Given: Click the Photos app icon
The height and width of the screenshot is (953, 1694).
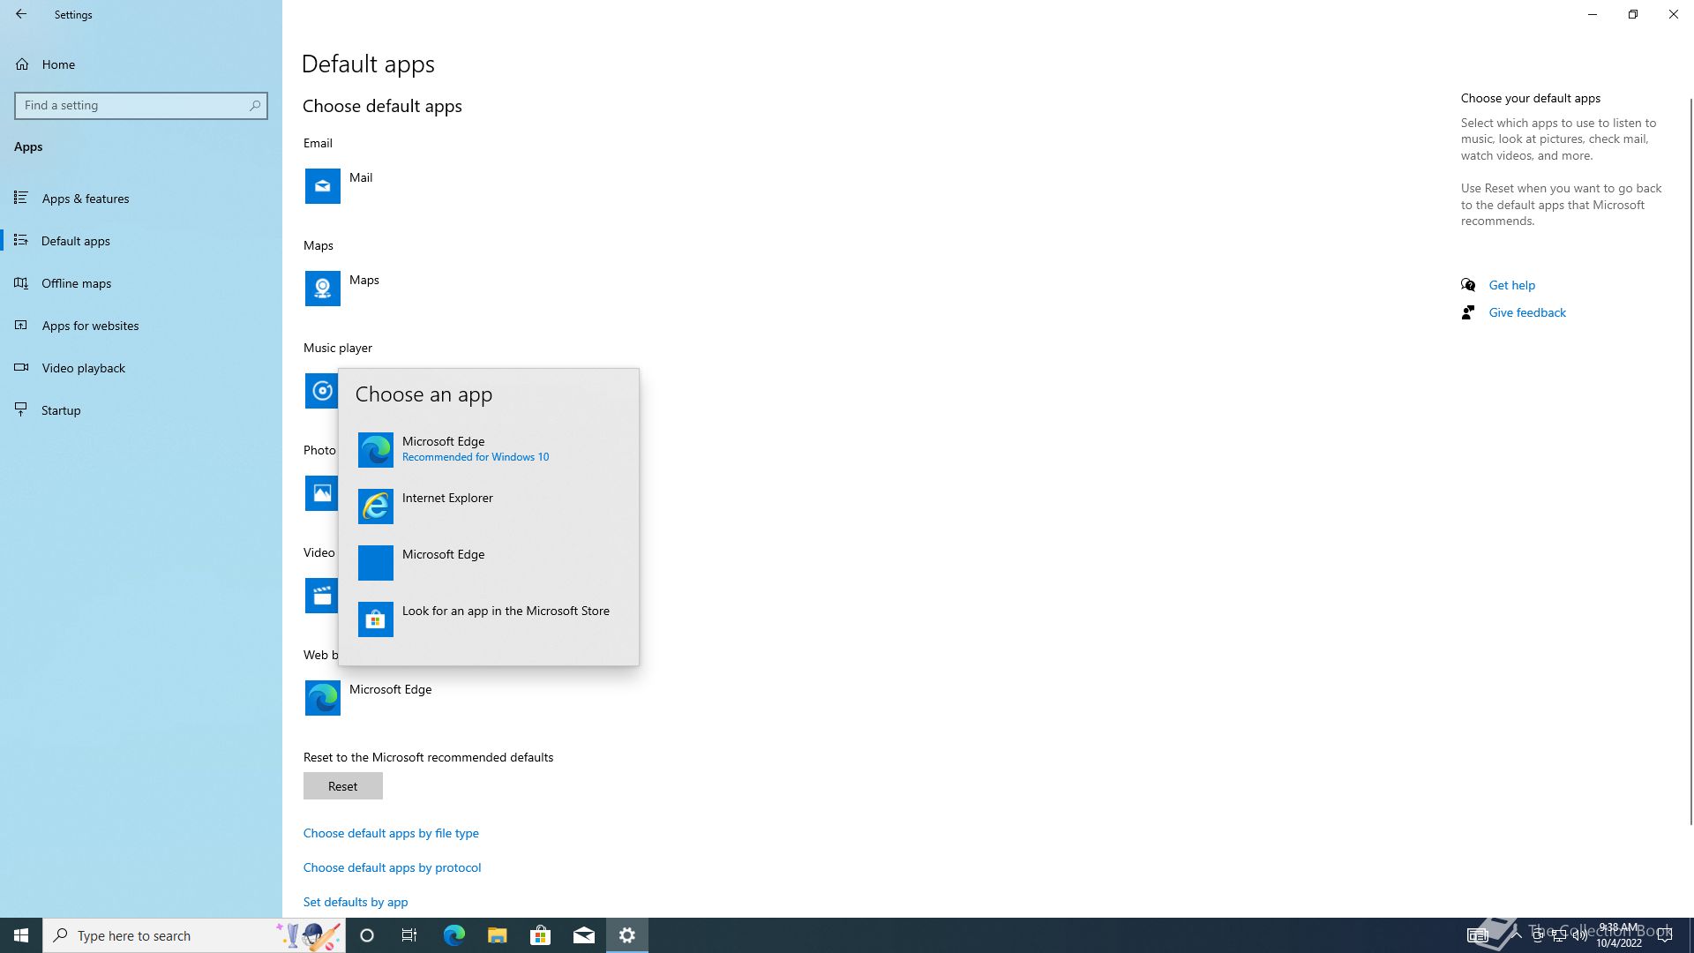Looking at the screenshot, I should click(321, 493).
